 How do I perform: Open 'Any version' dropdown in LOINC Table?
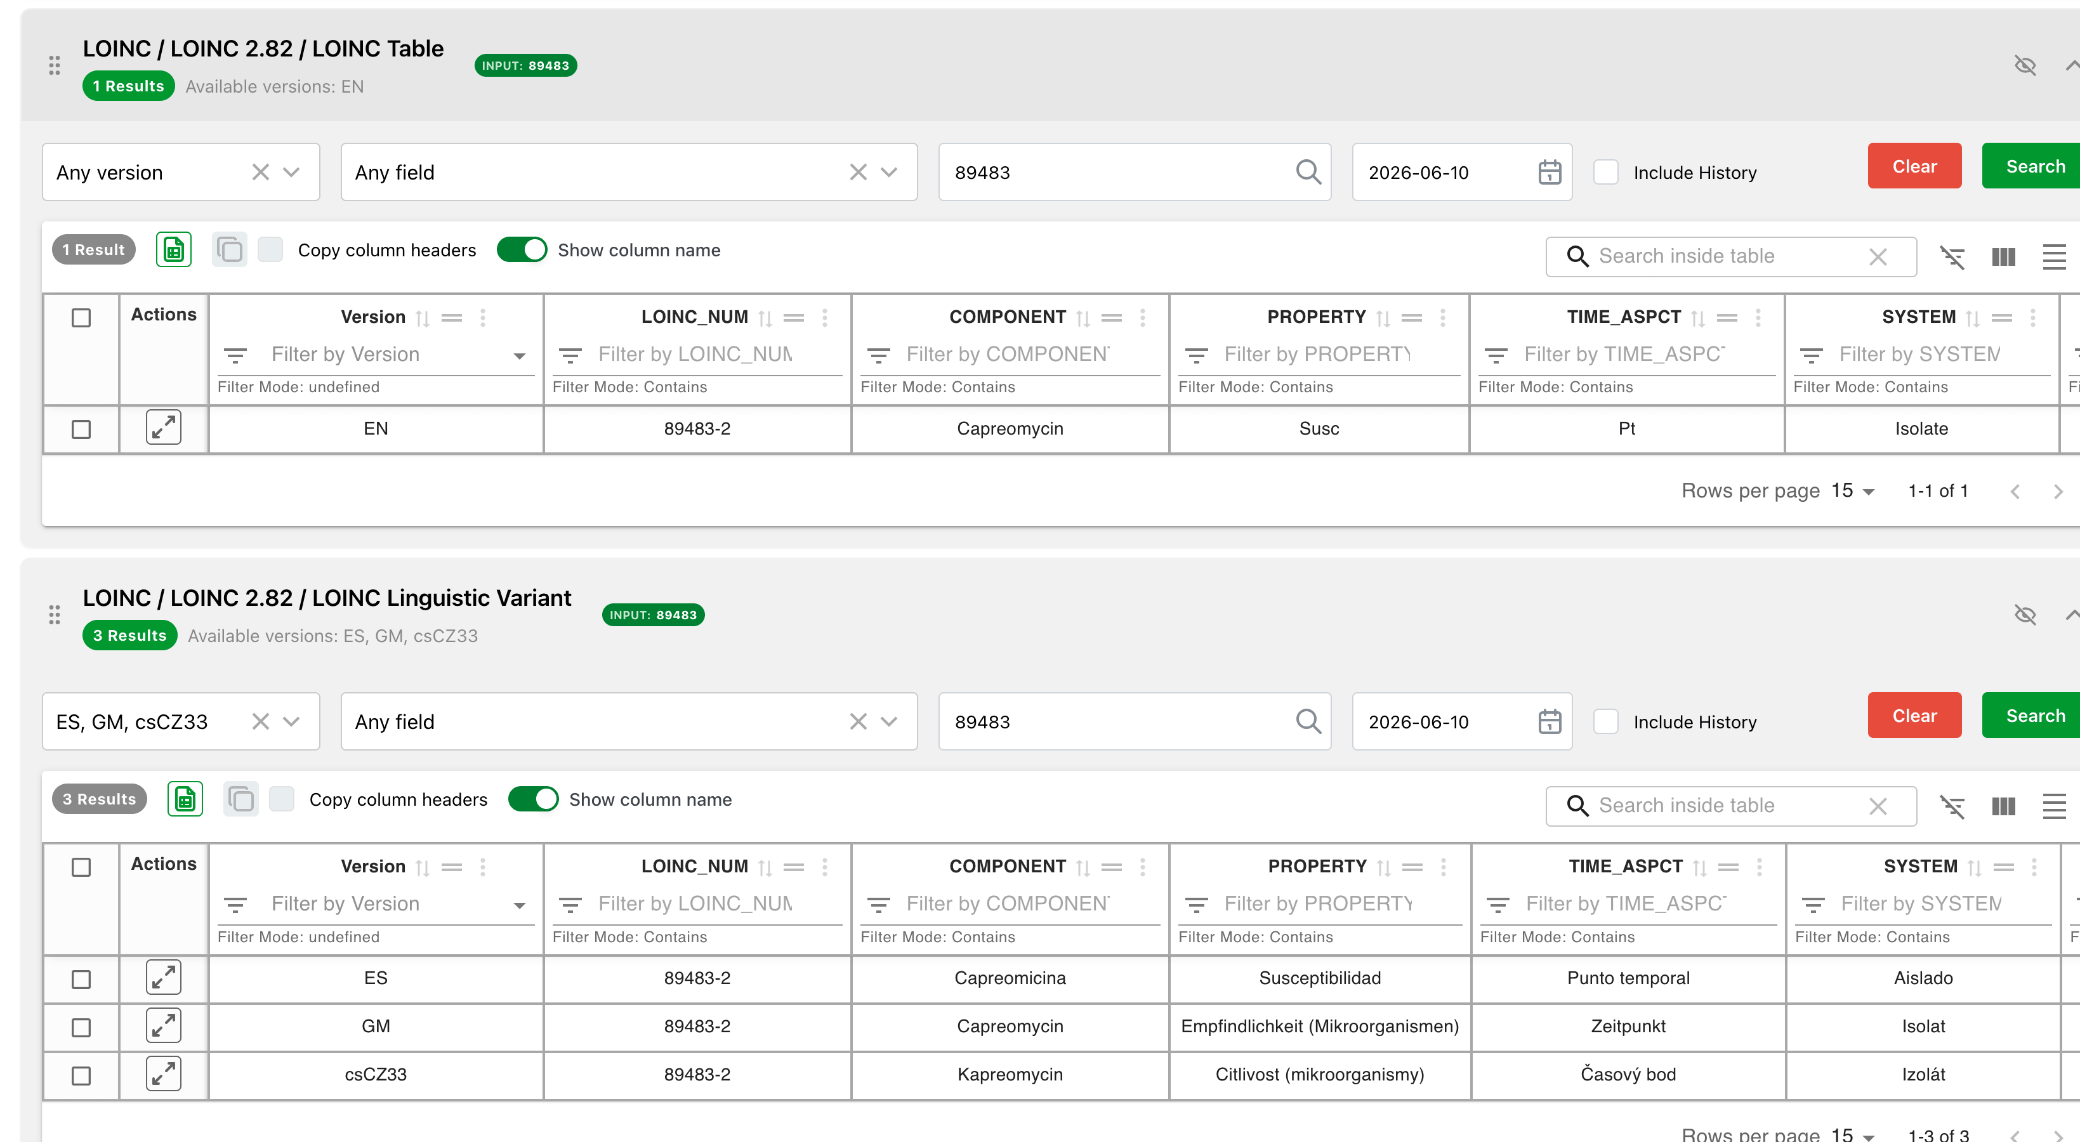pyautogui.click(x=291, y=172)
